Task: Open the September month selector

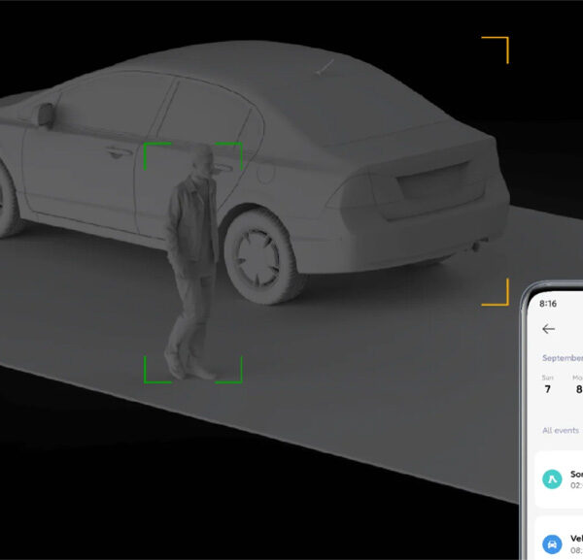Action: pyautogui.click(x=561, y=357)
